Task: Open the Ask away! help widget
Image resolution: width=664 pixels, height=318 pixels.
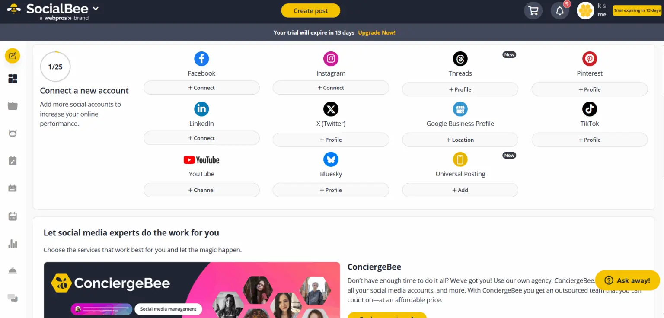Action: tap(627, 280)
